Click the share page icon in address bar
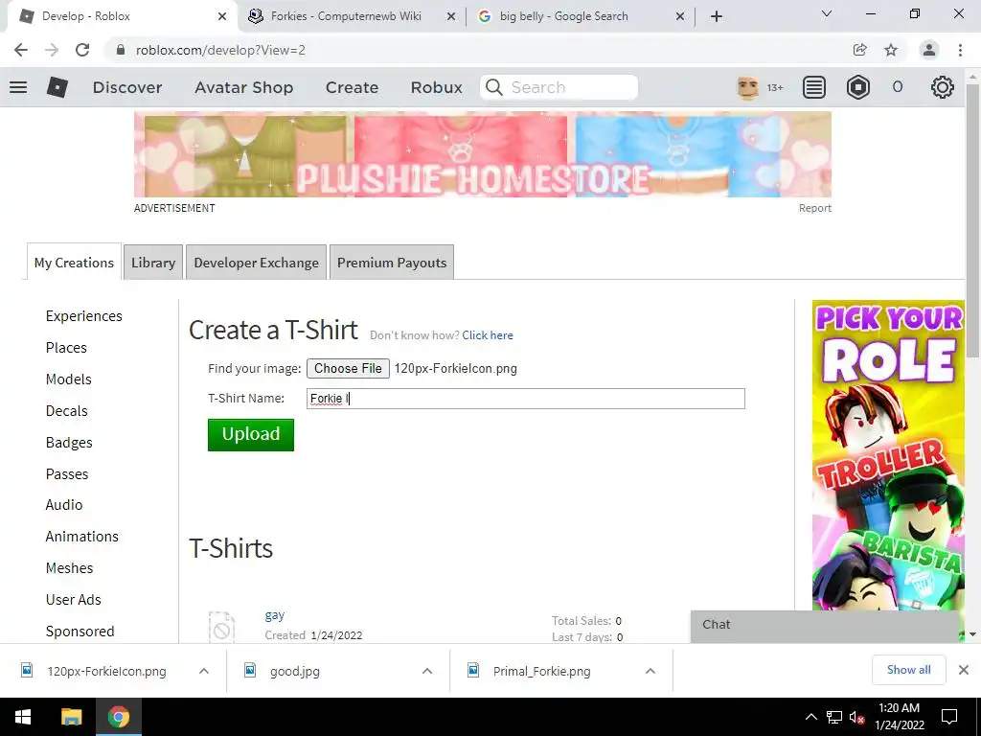The image size is (981, 736). 860,50
